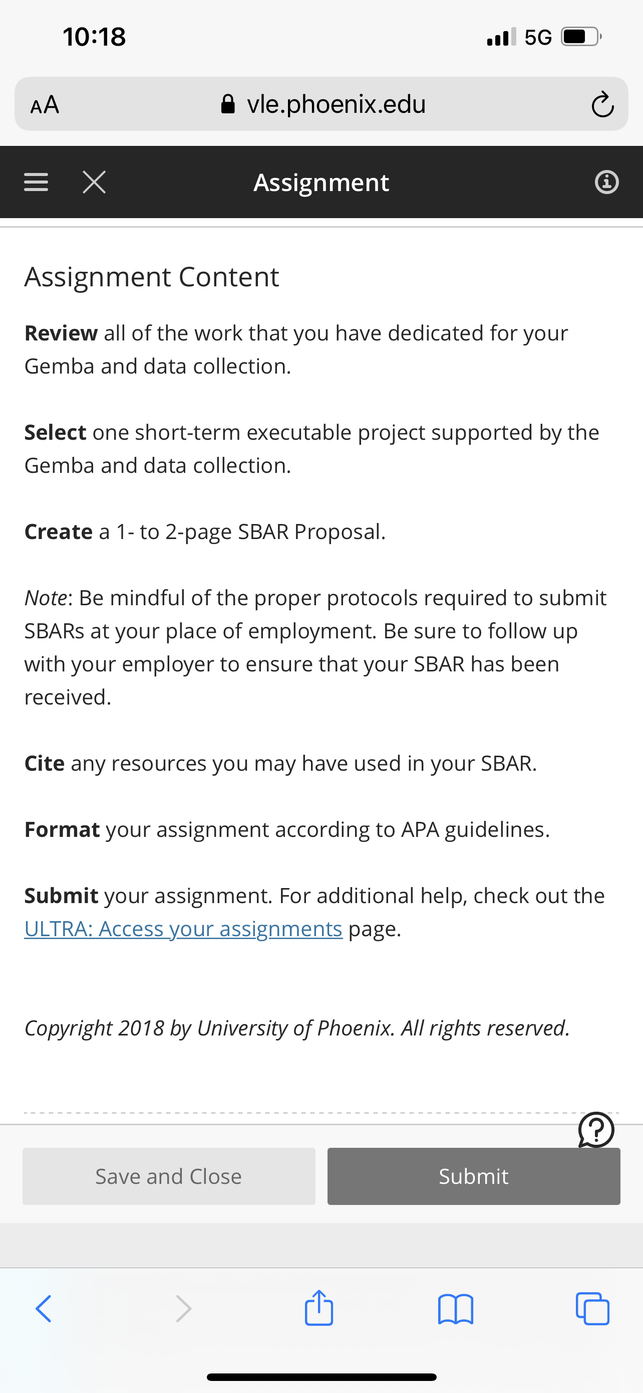Go back with Safari back arrow
Image resolution: width=643 pixels, height=1393 pixels.
point(44,1308)
